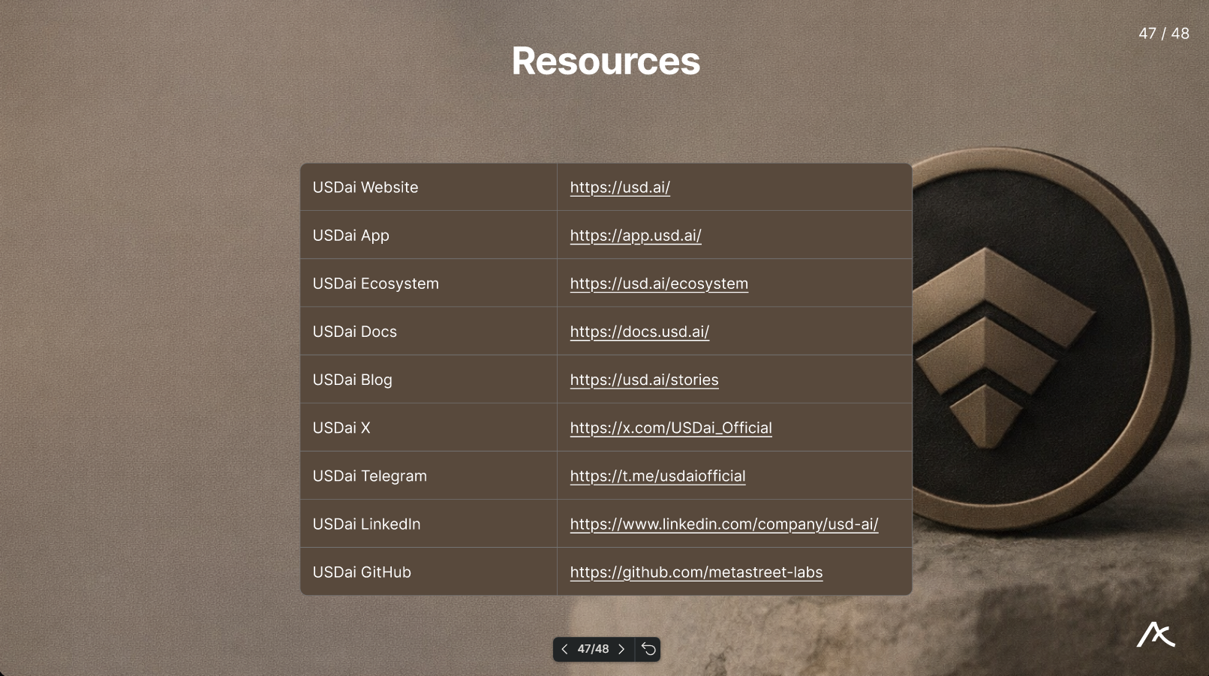Open the x.com/USDai_Official link
Screen dimensions: 1209x676
(x=670, y=428)
